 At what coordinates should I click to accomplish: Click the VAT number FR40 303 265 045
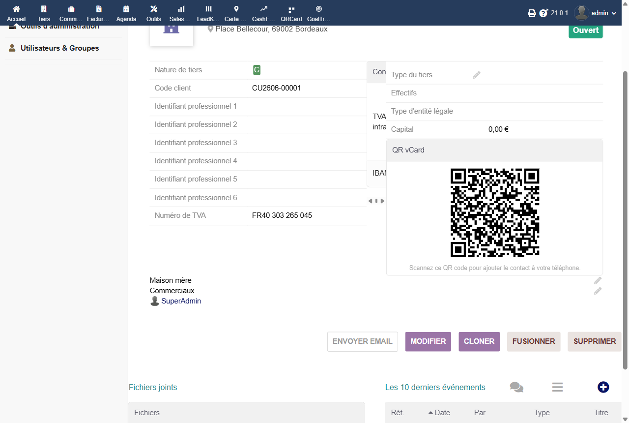(x=282, y=215)
